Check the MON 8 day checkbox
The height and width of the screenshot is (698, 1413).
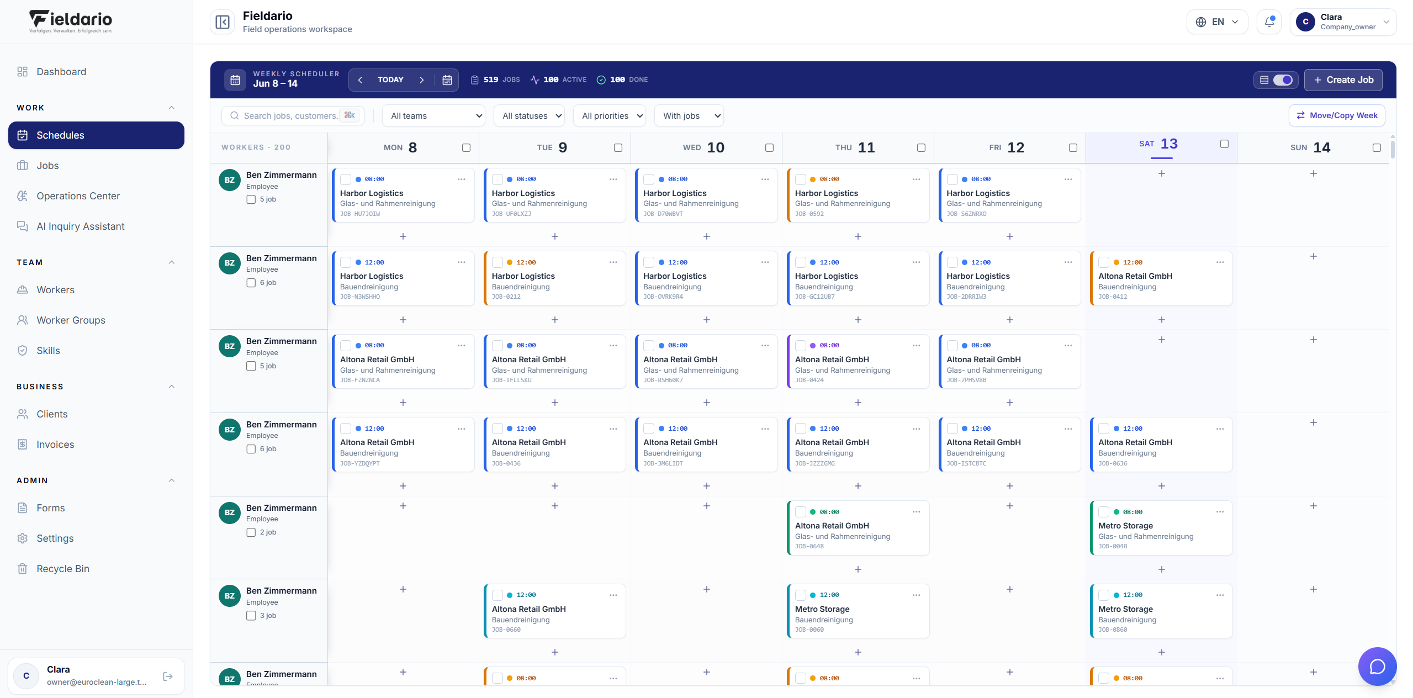[466, 148]
